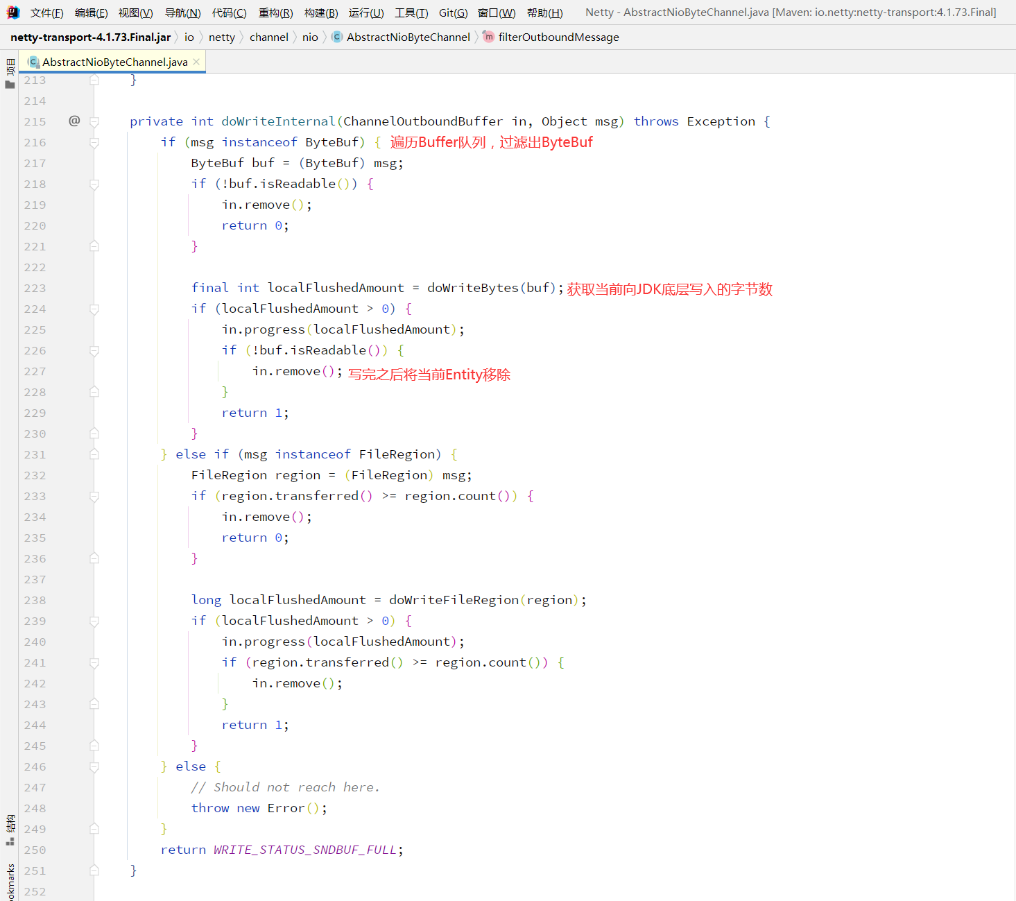1016x901 pixels.
Task: Click the class file icon on editor tab
Action: click(x=33, y=62)
